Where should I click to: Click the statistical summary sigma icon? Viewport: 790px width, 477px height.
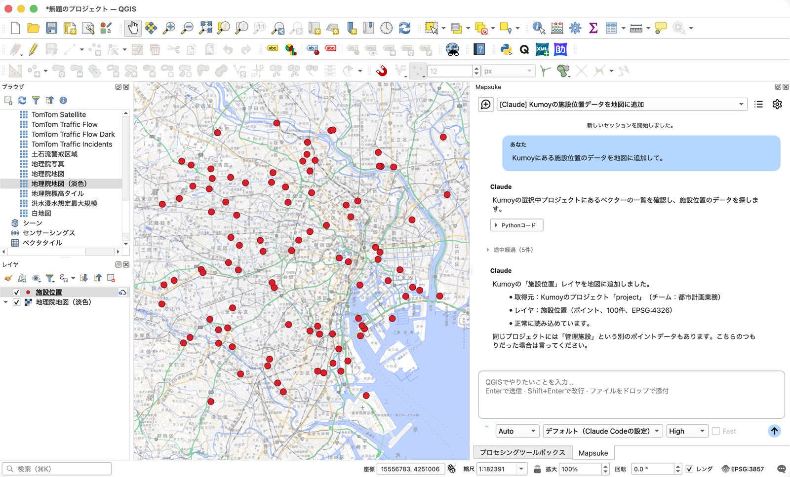coord(593,28)
